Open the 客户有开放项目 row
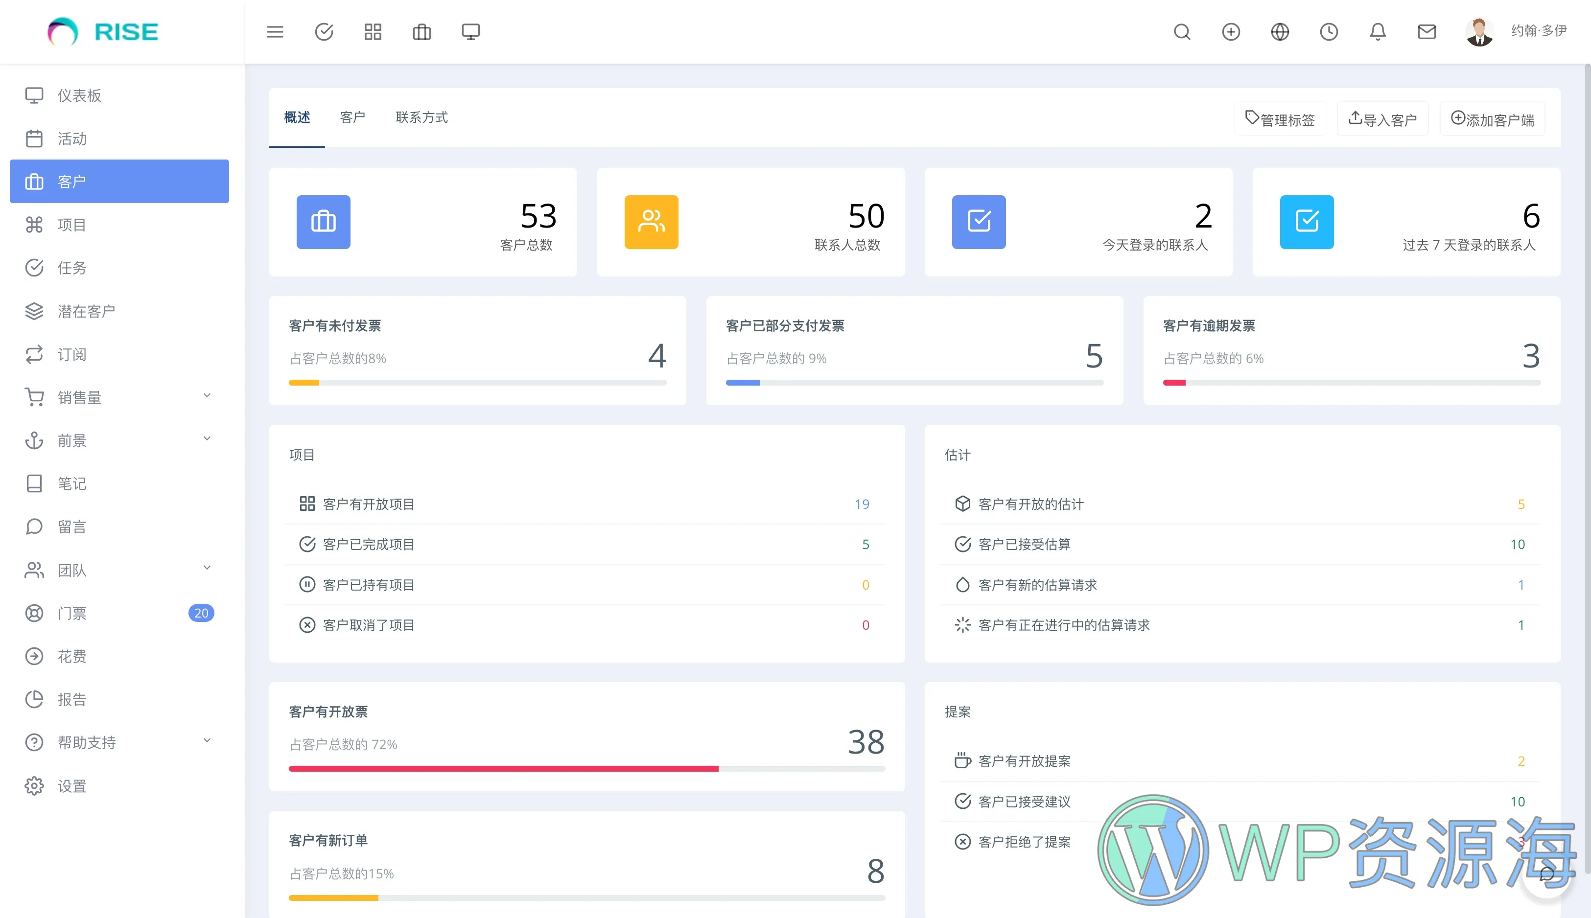The width and height of the screenshot is (1591, 918). [585, 504]
